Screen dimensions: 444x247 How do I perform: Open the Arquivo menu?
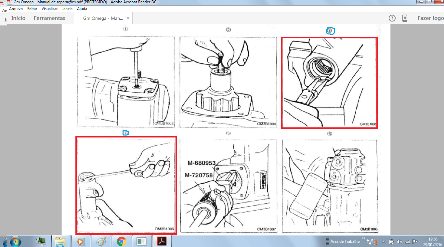(x=16, y=9)
